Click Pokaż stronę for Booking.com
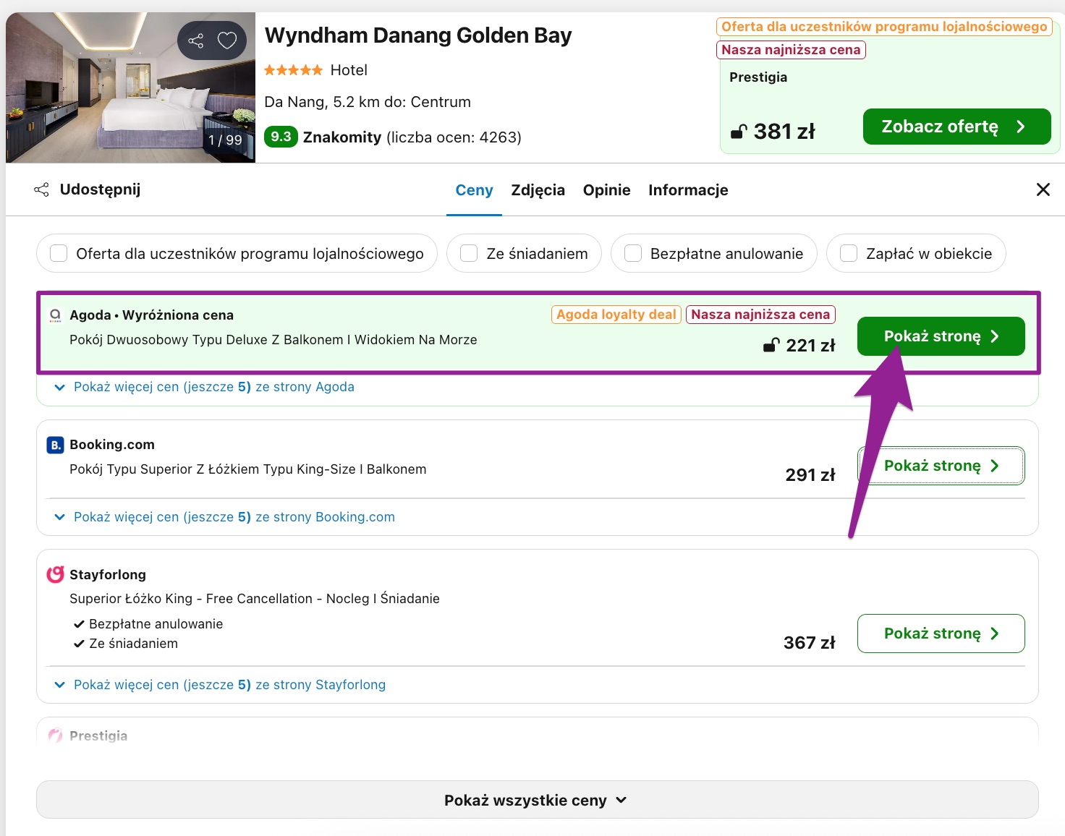This screenshot has height=836, width=1065. click(x=941, y=466)
